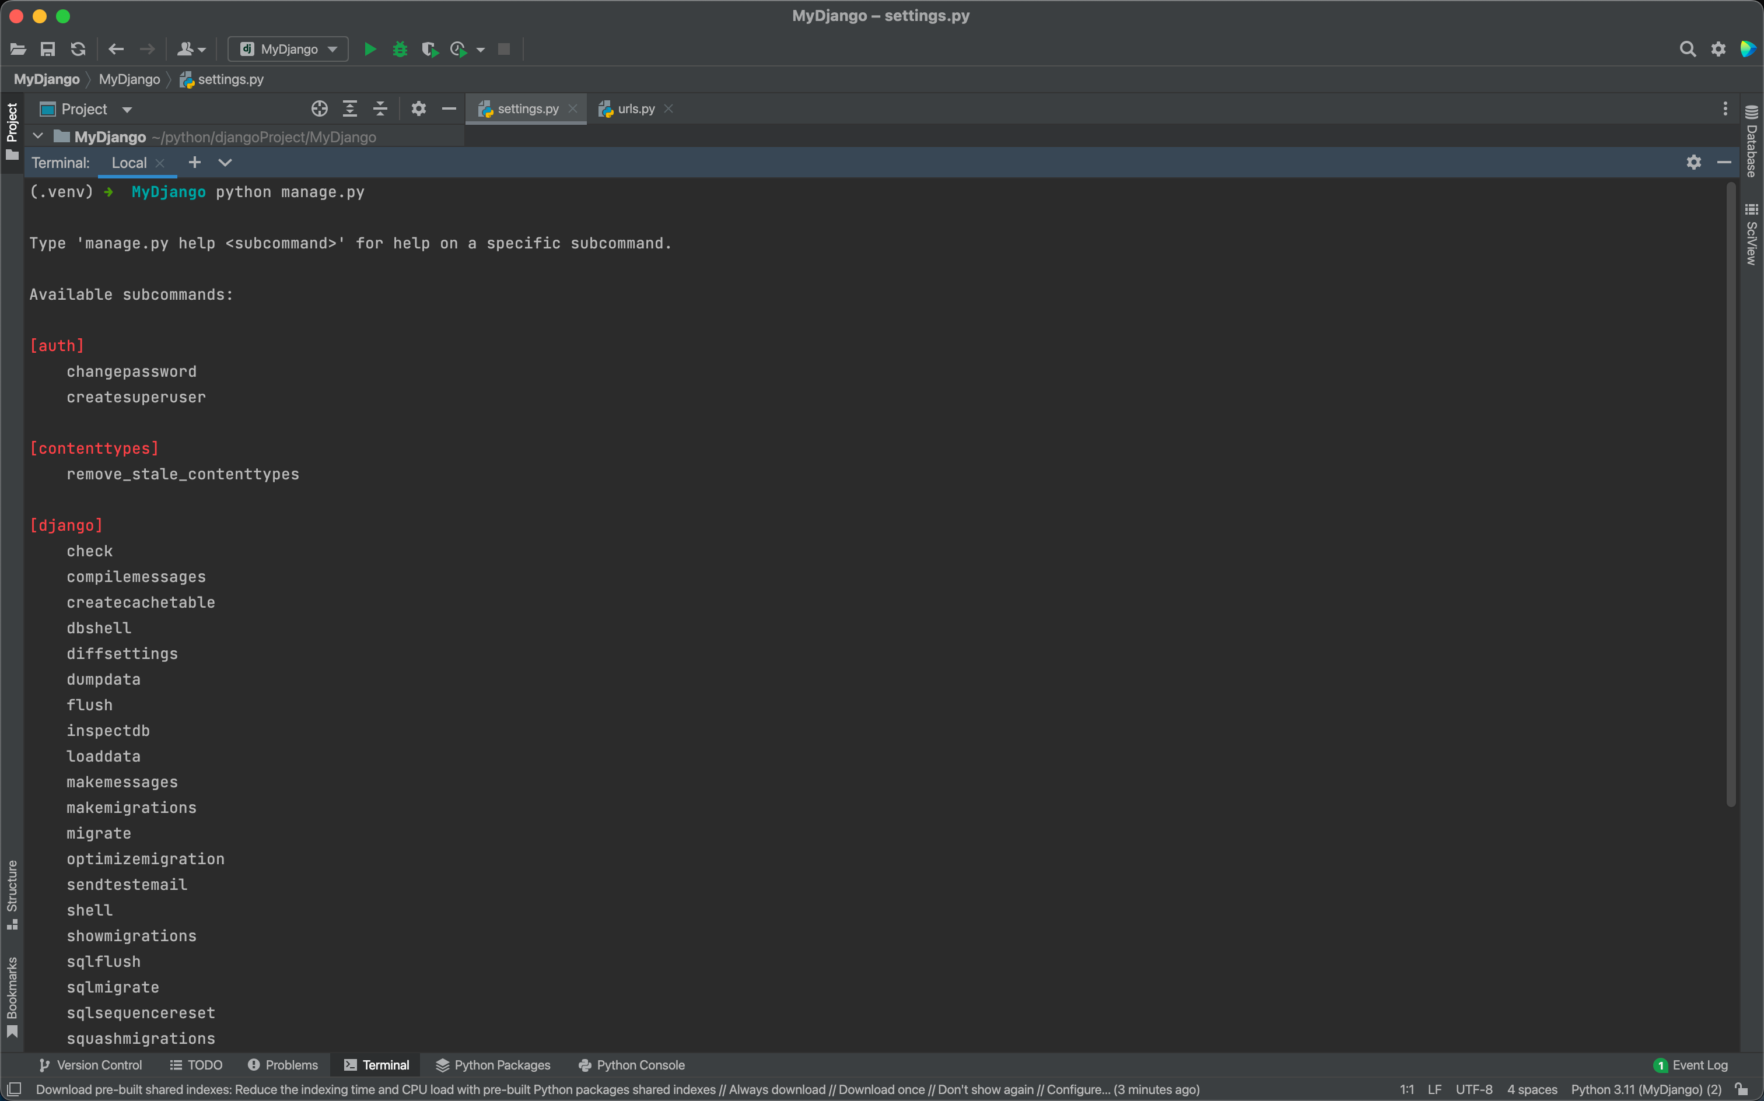This screenshot has height=1101, width=1764.
Task: Toggle tool window bars icon in status bar
Action: click(x=14, y=1089)
